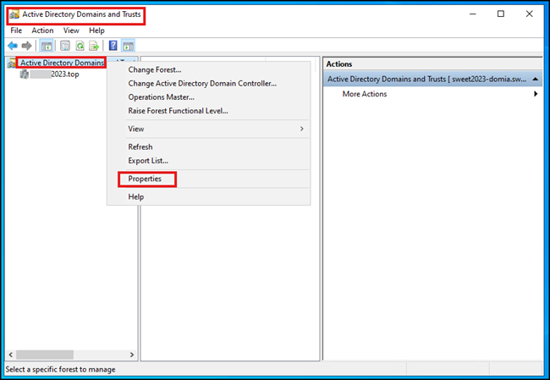Choose Operations Master... from the context menu
The width and height of the screenshot is (550, 380).
pos(208,97)
